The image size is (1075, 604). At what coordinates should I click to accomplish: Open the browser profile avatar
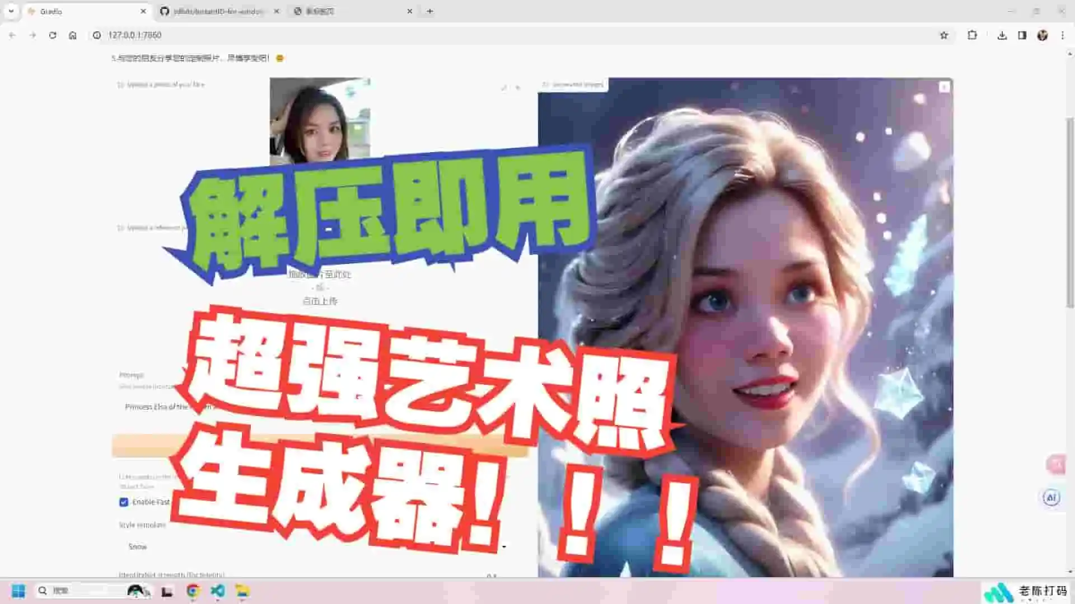point(1043,35)
